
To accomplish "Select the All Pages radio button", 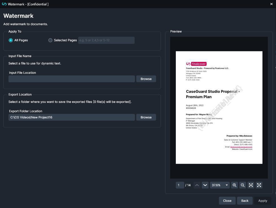I will [10, 40].
